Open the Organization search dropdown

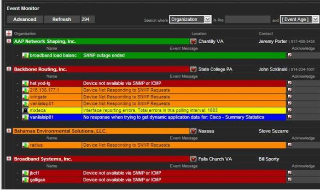(x=190, y=19)
